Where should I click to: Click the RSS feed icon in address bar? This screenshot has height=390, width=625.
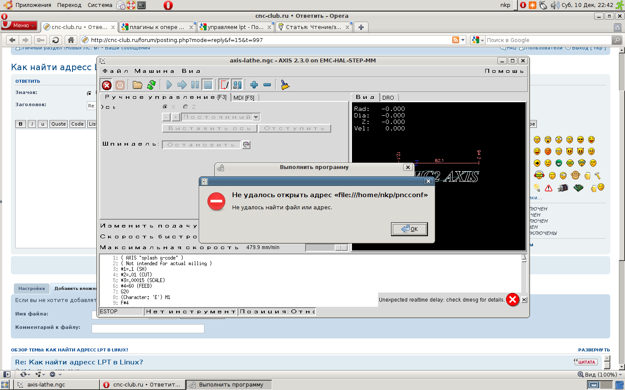(456, 40)
